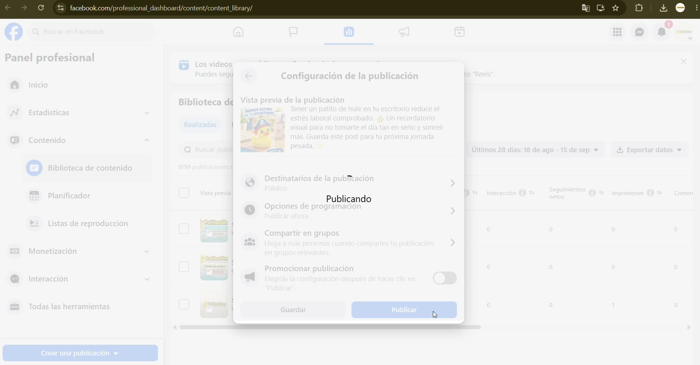The image size is (700, 365).
Task: Go back with the dialog's back arrow
Action: coord(249,76)
